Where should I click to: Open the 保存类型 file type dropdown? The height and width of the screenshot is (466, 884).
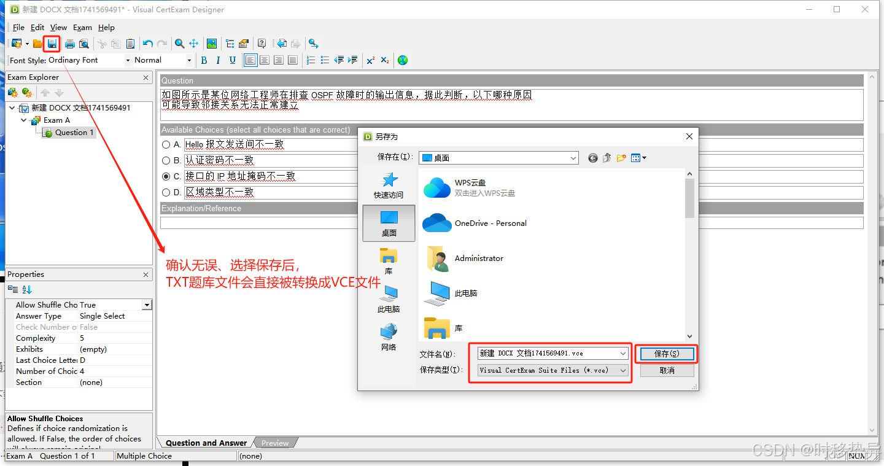click(x=623, y=370)
